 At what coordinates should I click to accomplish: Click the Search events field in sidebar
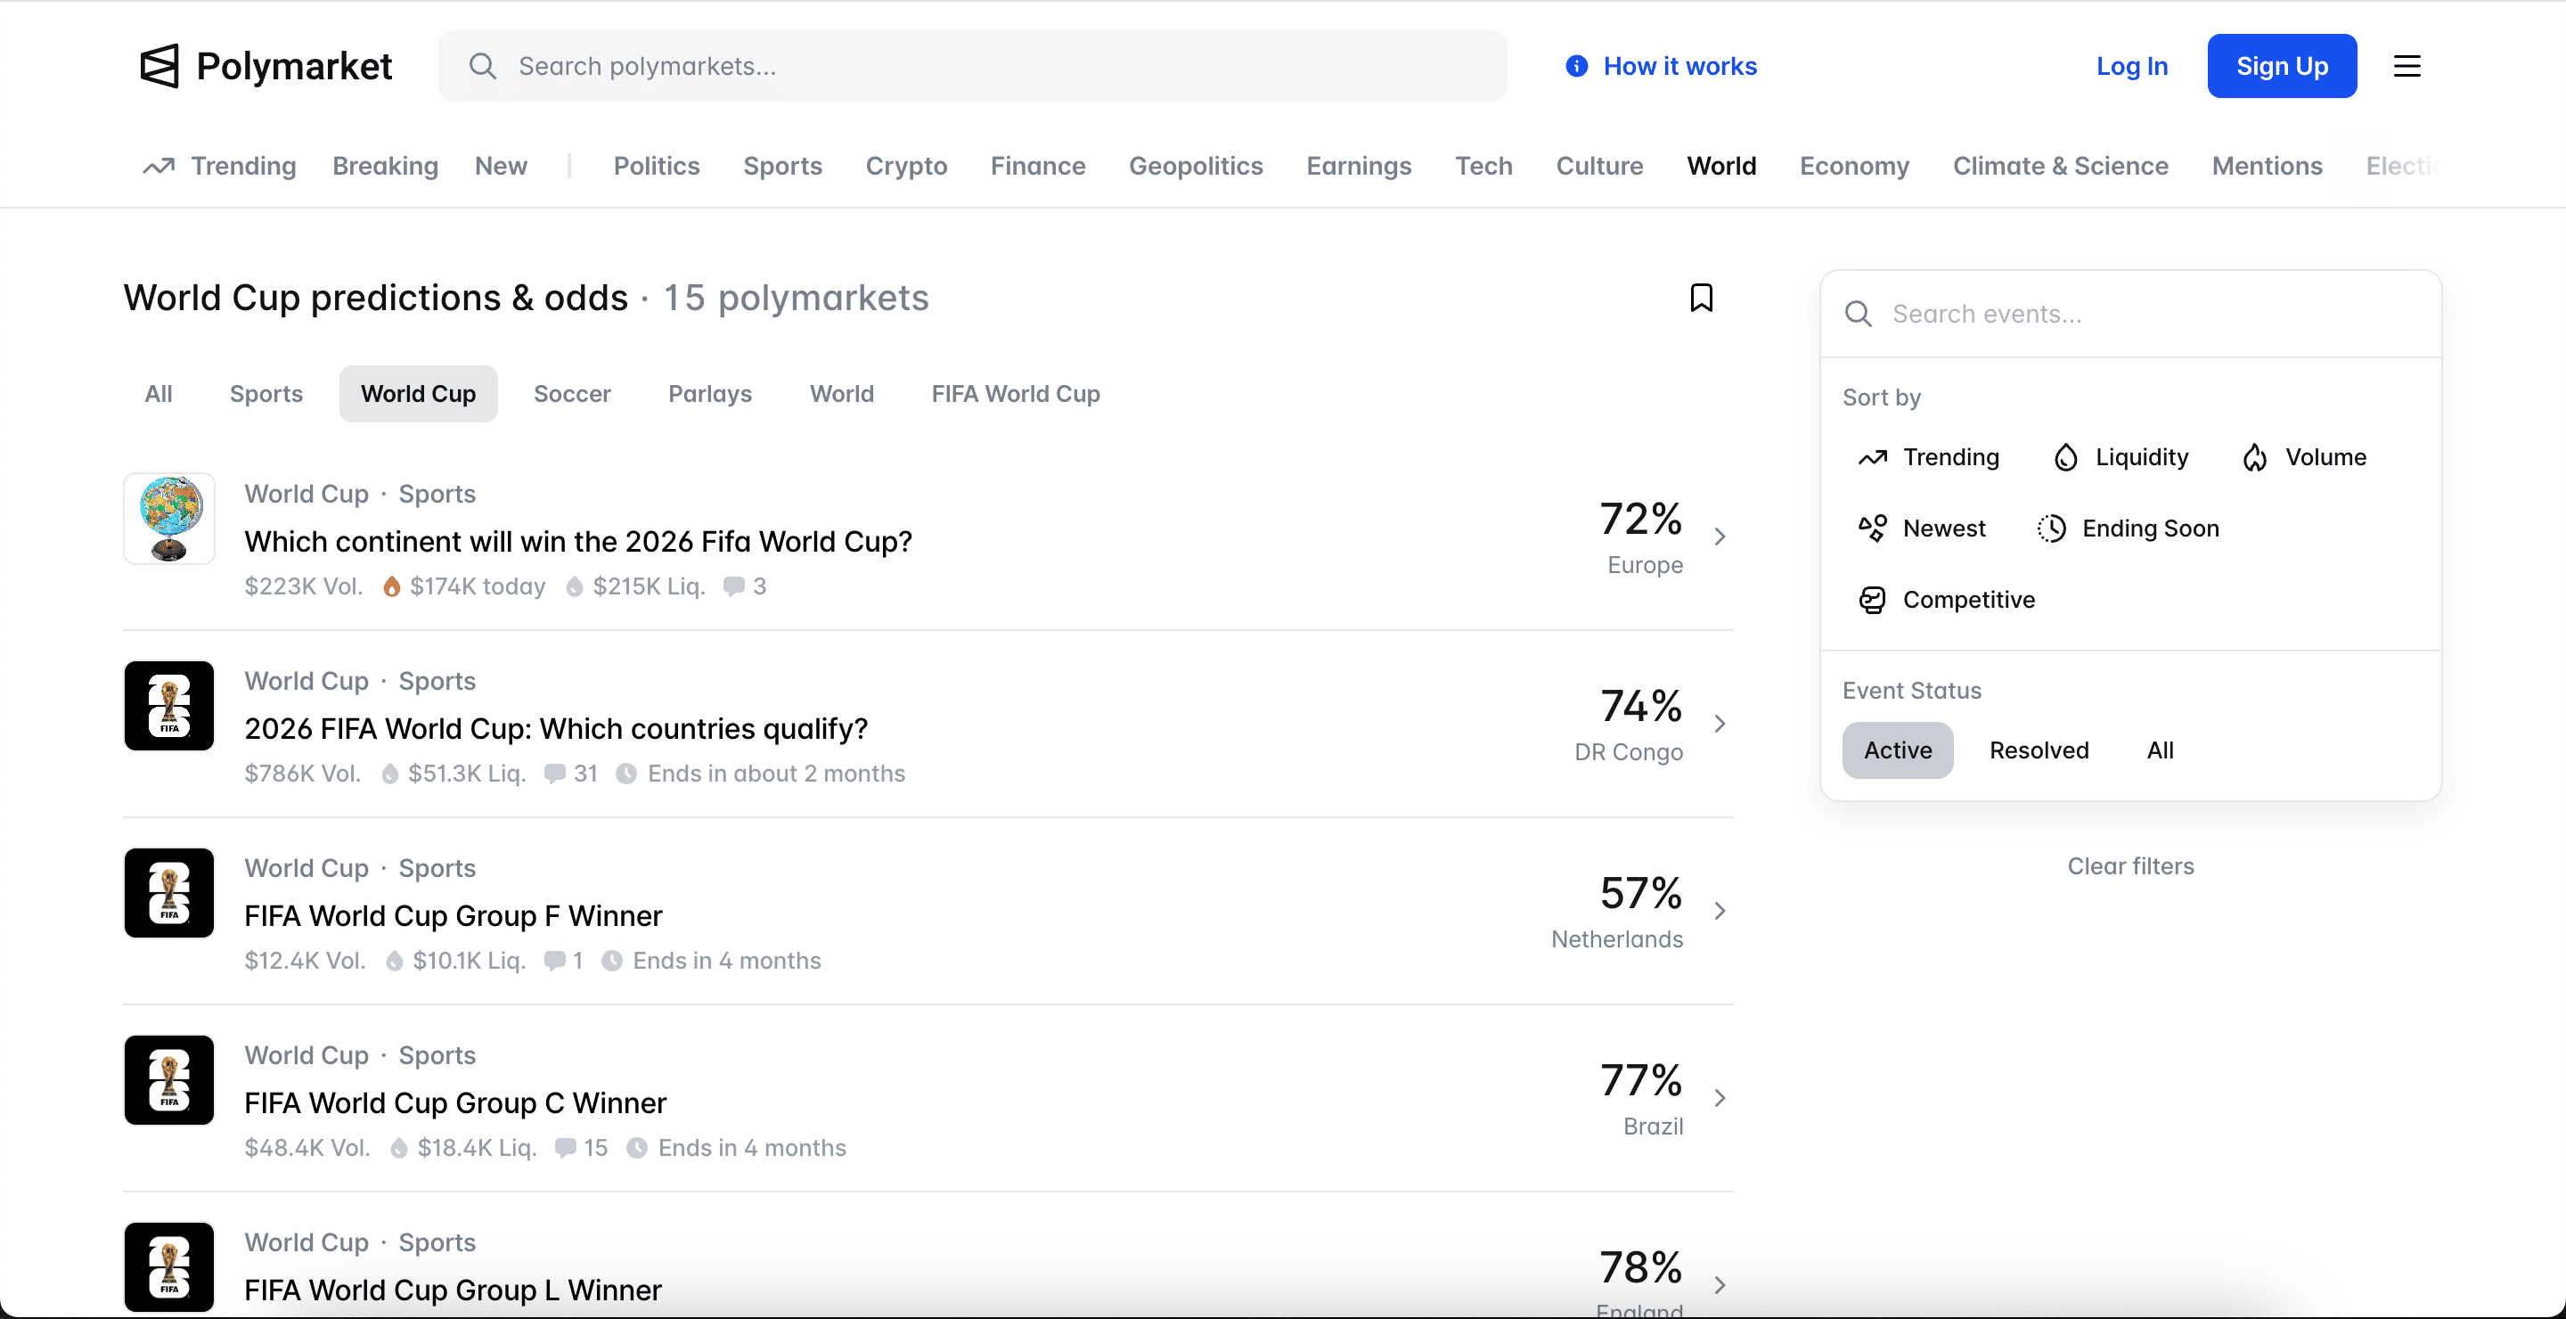coord(2092,313)
